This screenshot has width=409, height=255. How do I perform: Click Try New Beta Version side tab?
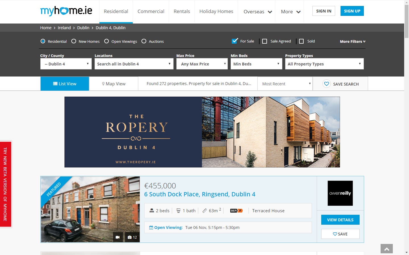[x=5, y=184]
